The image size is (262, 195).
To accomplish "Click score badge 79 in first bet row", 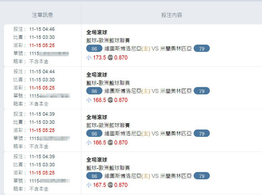I will pyautogui.click(x=202, y=49).
